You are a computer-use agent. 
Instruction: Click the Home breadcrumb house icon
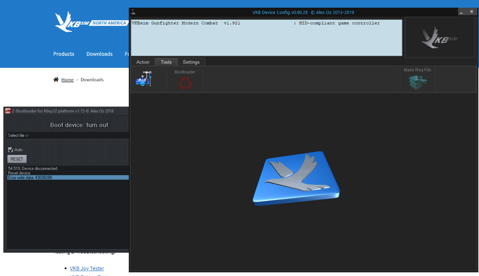pos(56,80)
